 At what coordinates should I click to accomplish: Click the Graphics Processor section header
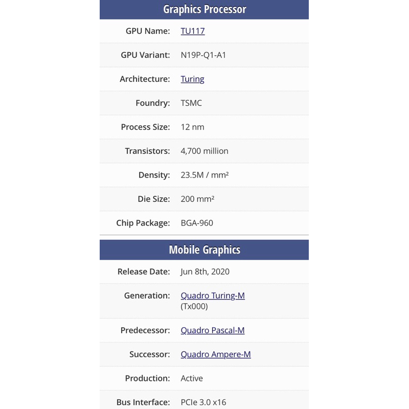204,10
